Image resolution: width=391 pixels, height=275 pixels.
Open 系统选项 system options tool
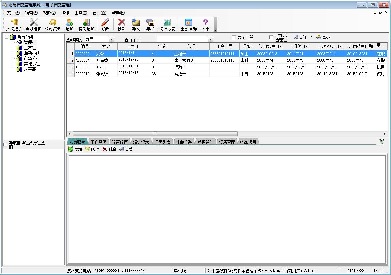14,25
